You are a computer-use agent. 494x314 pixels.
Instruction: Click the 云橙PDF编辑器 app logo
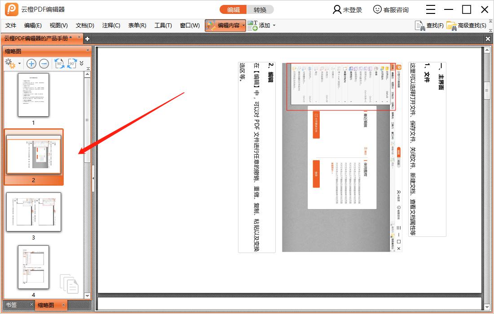point(12,9)
